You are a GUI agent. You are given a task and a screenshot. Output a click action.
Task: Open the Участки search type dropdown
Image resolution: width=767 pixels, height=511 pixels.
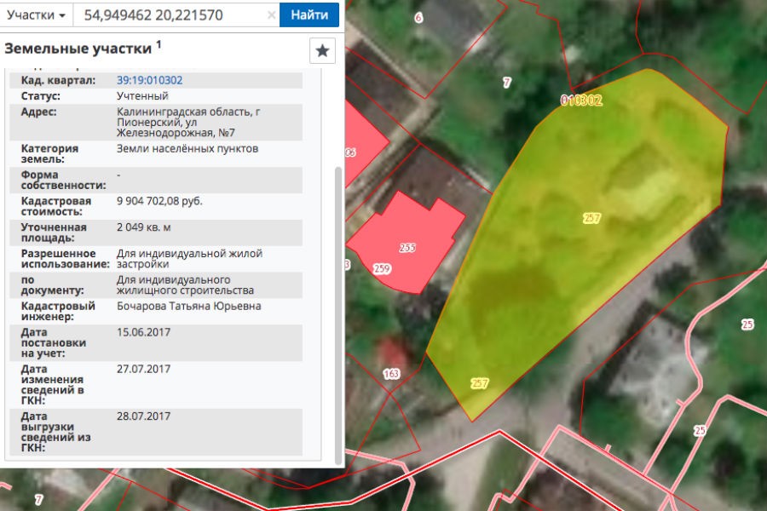pos(37,15)
